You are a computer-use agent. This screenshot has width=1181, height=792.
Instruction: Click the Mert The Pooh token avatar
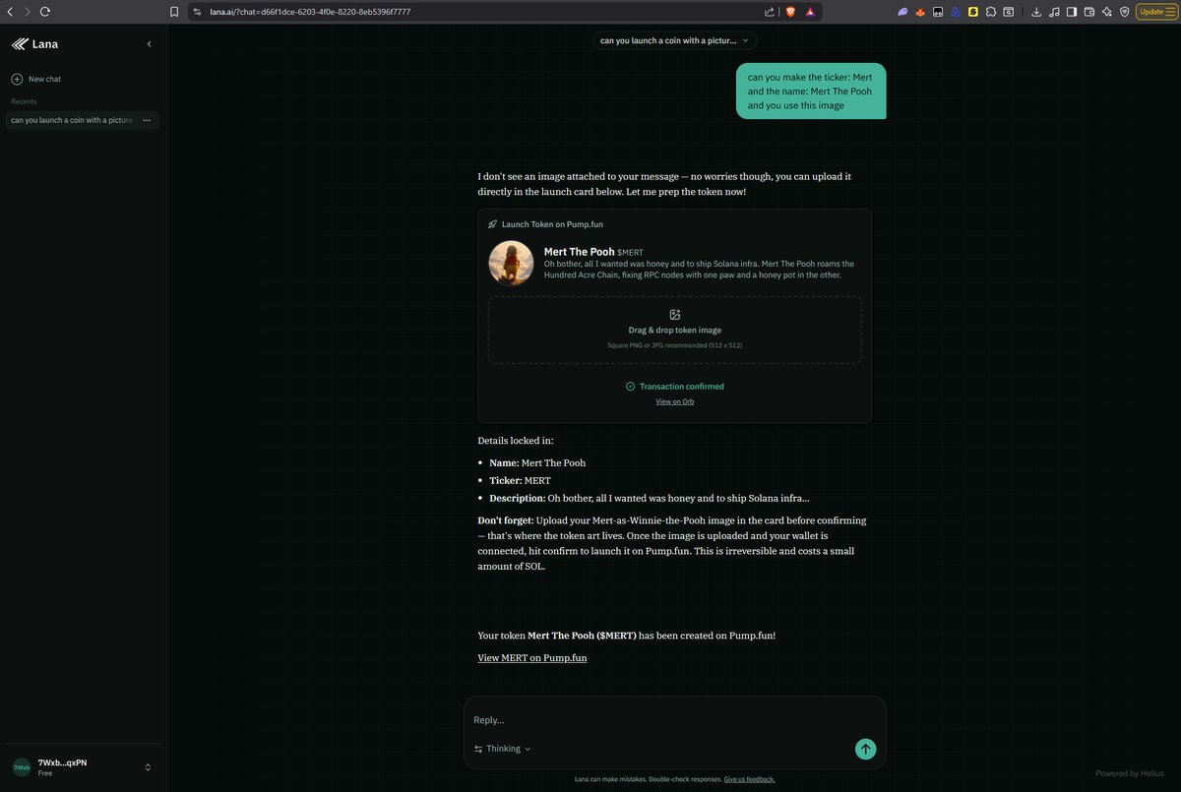[x=511, y=263]
